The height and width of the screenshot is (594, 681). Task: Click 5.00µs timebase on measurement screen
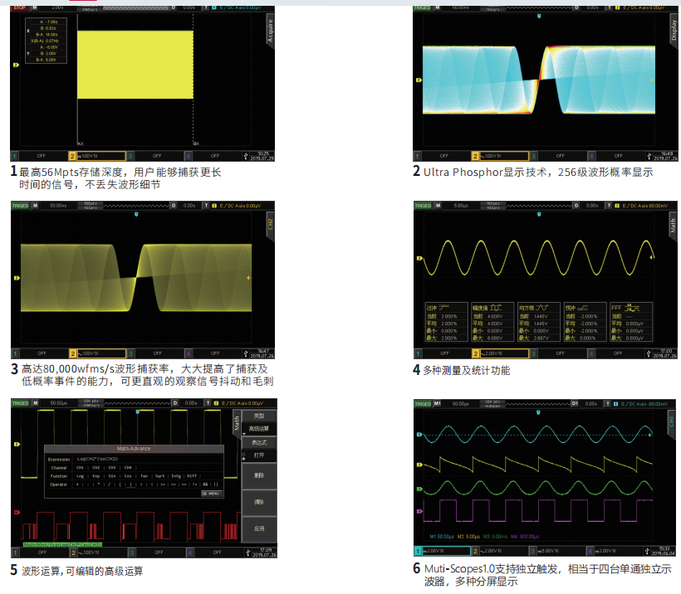(x=461, y=206)
